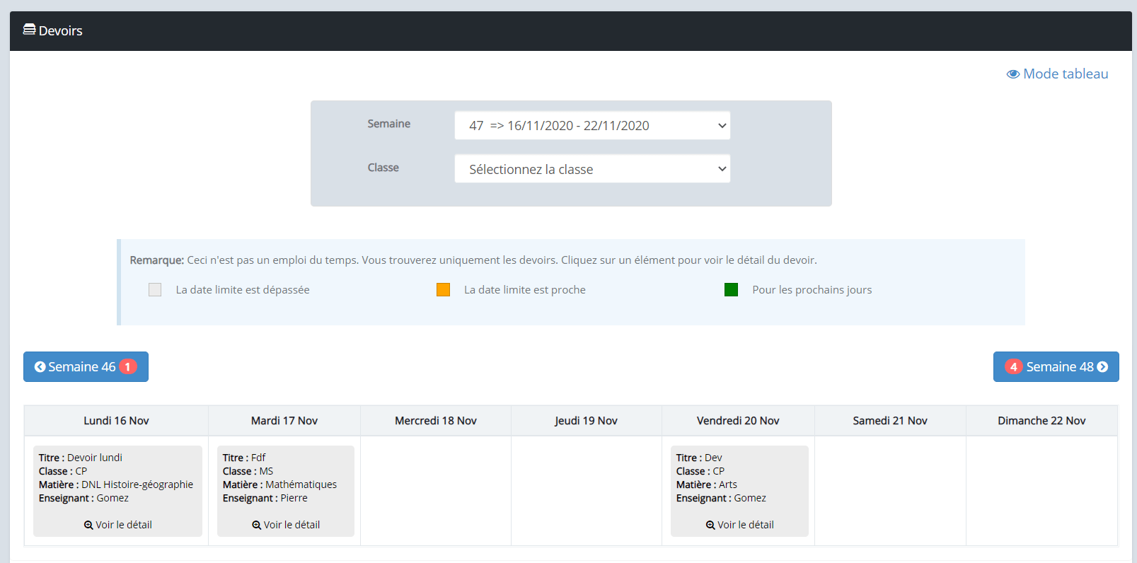Click magnifier icon on Fdf homework card
Viewport: 1137px width, 563px height.
tap(256, 526)
